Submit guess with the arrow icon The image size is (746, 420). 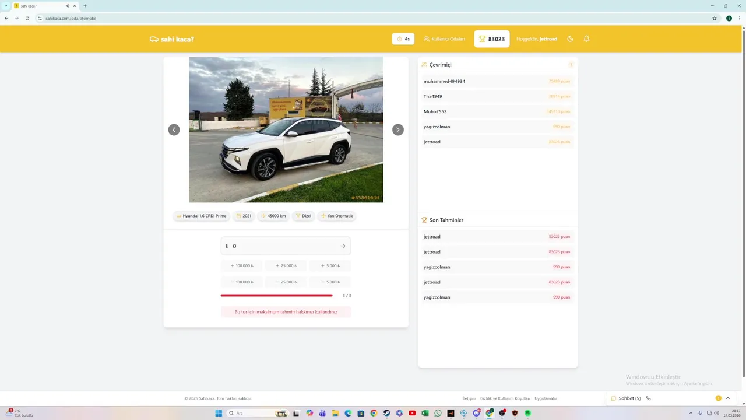(343, 246)
